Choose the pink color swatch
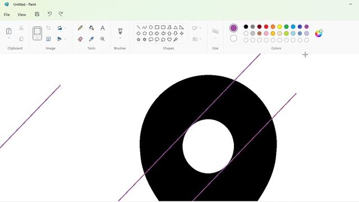359x202 pixels. pyautogui.click(x=266, y=34)
